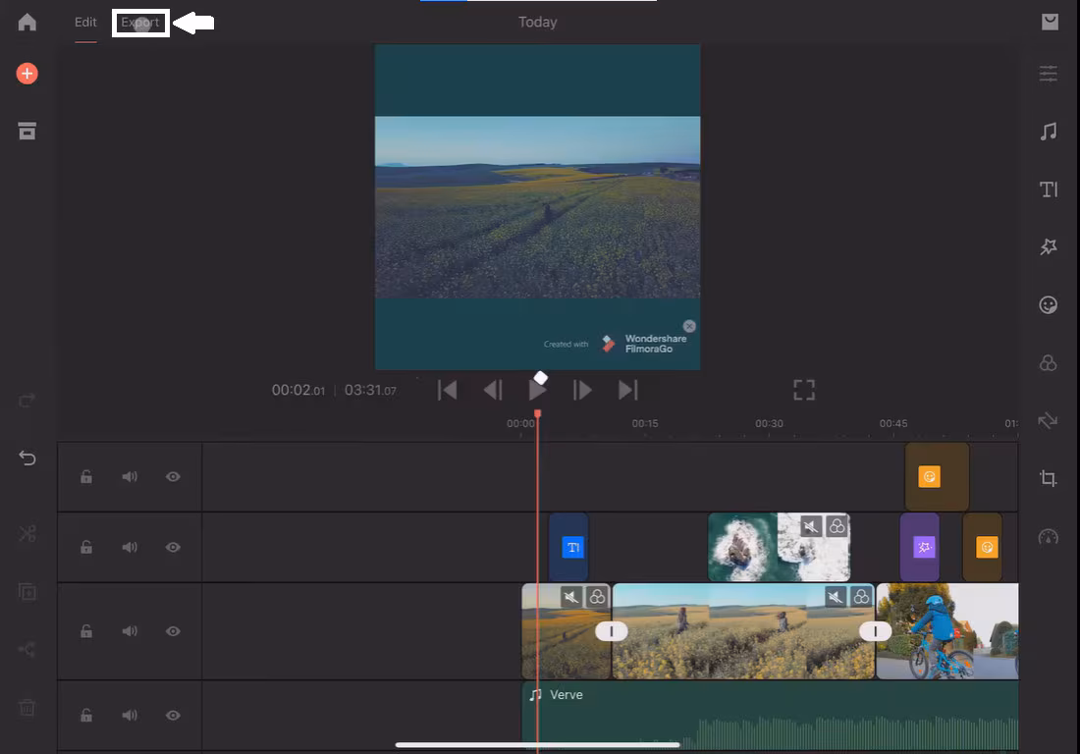Add media with the red plus button
Screen dimensions: 1080x754
27,74
